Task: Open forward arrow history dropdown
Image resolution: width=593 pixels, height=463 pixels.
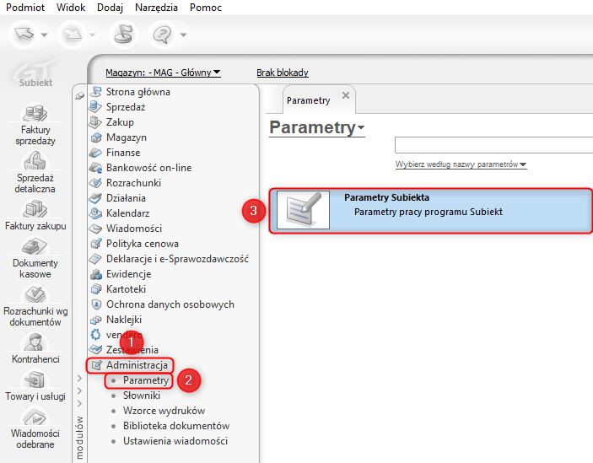Action: pyautogui.click(x=92, y=35)
